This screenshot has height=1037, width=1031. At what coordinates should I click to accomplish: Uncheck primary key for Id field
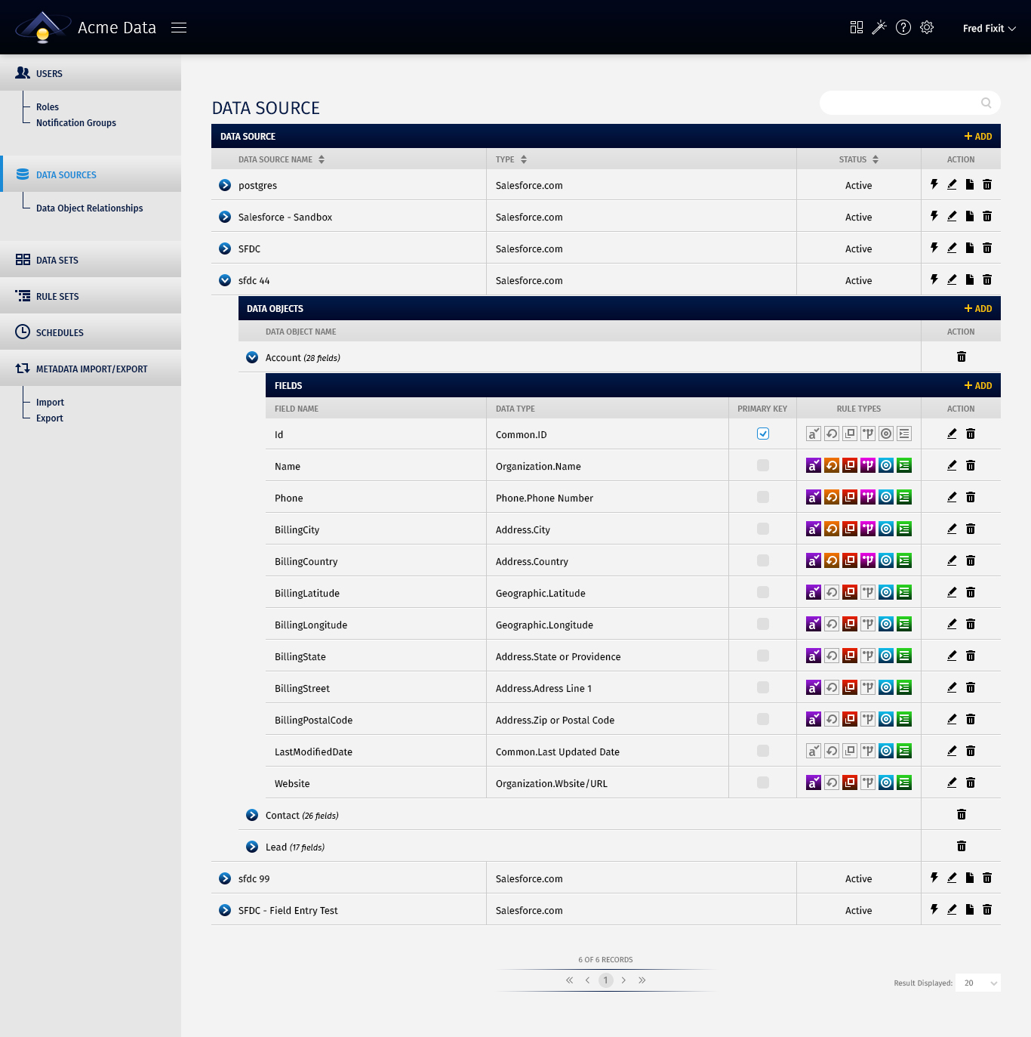[x=763, y=434]
